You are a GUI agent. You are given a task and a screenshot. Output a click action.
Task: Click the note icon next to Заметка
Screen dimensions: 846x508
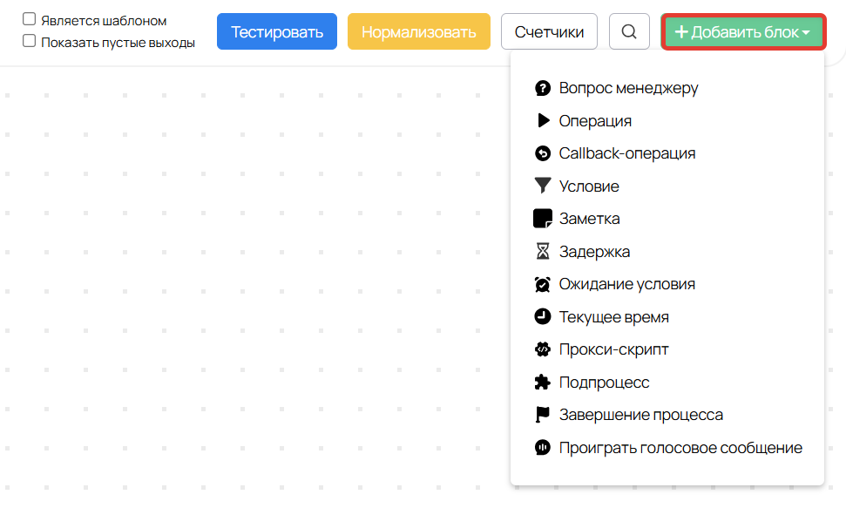(x=542, y=218)
